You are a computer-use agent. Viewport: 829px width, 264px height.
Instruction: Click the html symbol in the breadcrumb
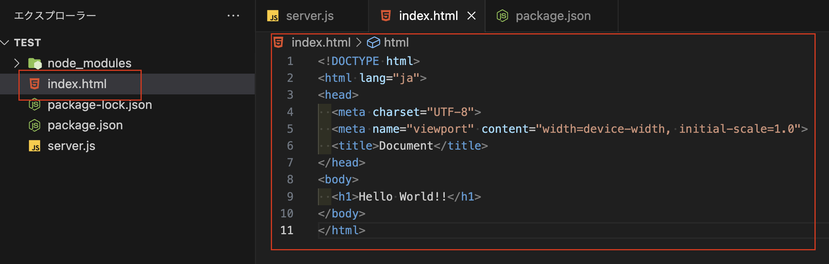click(x=396, y=42)
